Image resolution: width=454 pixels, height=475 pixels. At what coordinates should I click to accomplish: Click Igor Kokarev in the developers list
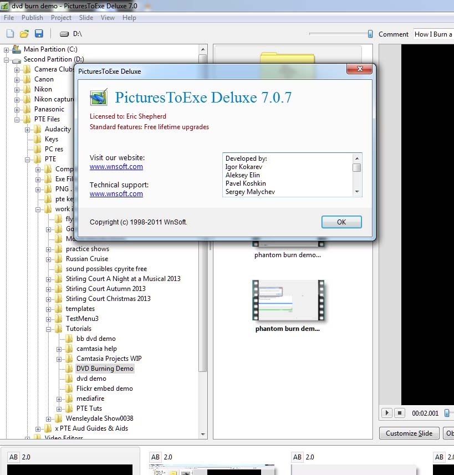pos(244,167)
